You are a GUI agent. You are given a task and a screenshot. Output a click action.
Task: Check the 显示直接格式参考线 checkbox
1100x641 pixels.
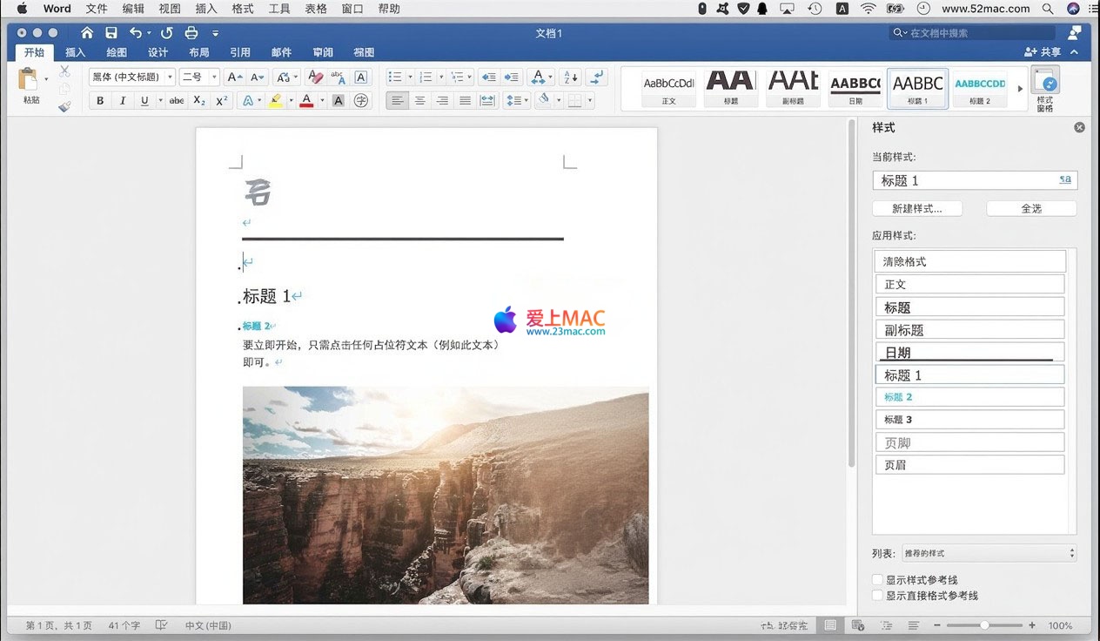point(877,596)
